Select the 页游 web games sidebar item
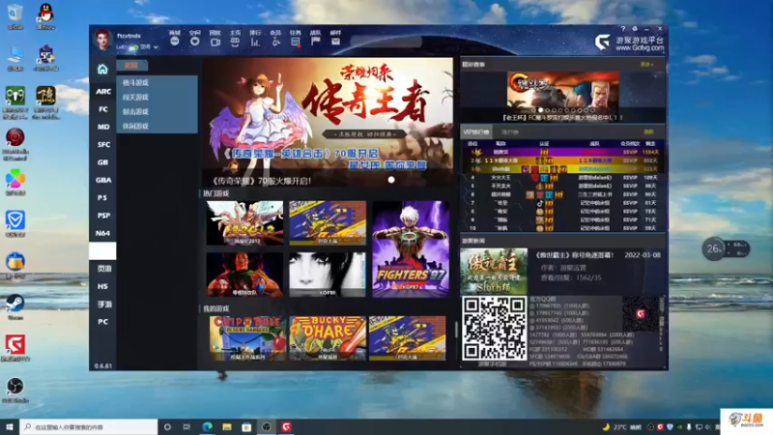 click(x=103, y=269)
